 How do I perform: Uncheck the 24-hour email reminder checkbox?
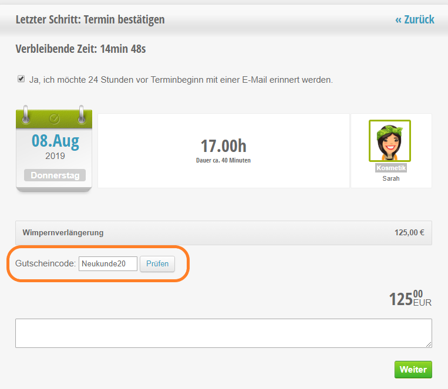(x=21, y=79)
